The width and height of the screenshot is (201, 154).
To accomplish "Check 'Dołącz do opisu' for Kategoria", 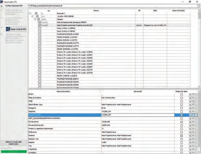I will [181, 108].
